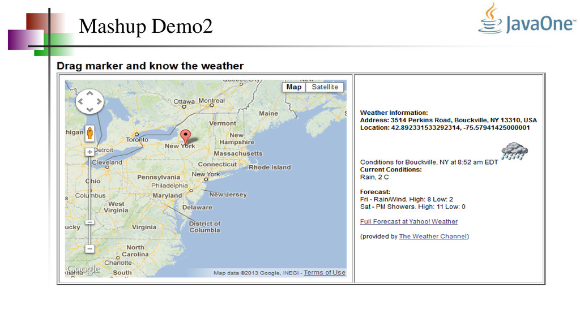Click the Toronto label on the map

pos(137,140)
